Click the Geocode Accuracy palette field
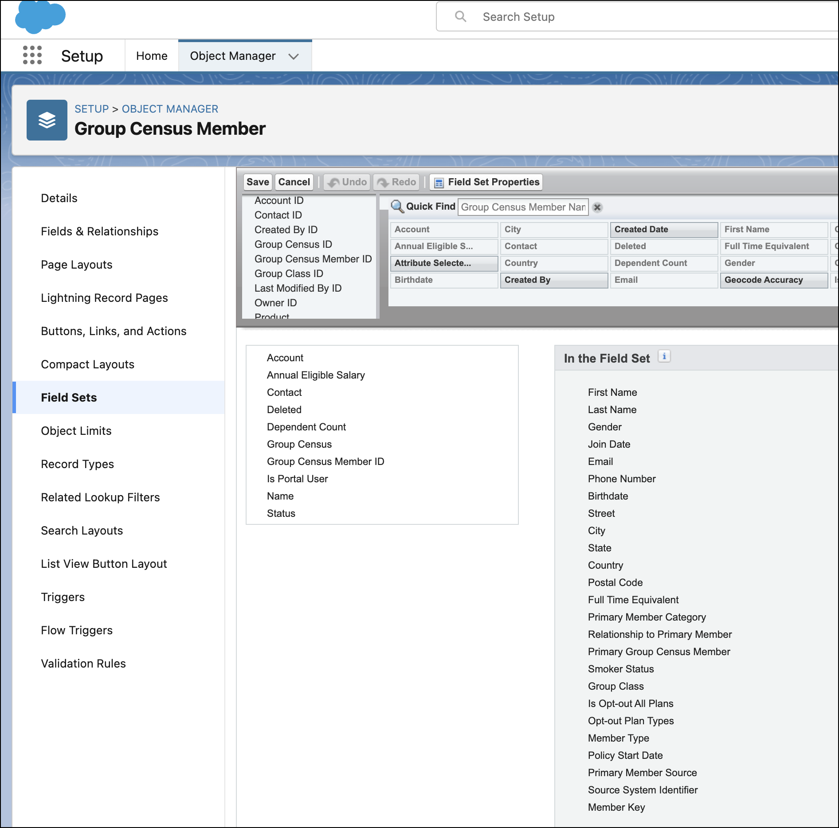 (x=774, y=280)
